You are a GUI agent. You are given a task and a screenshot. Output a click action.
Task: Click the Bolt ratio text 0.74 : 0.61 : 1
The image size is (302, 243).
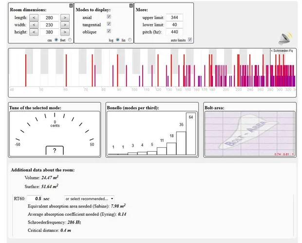click(284, 154)
